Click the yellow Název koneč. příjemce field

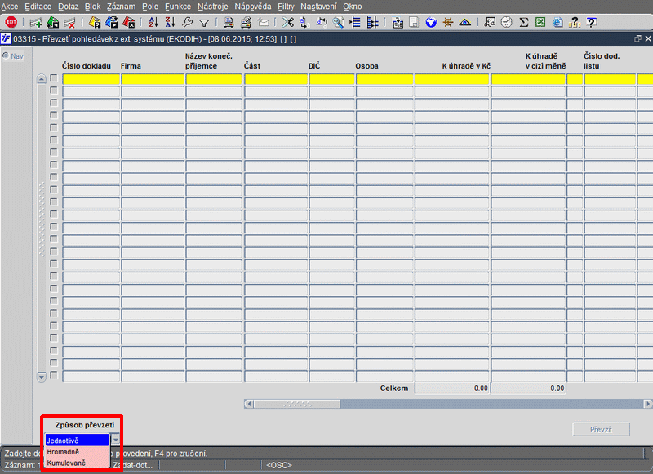[x=214, y=79]
